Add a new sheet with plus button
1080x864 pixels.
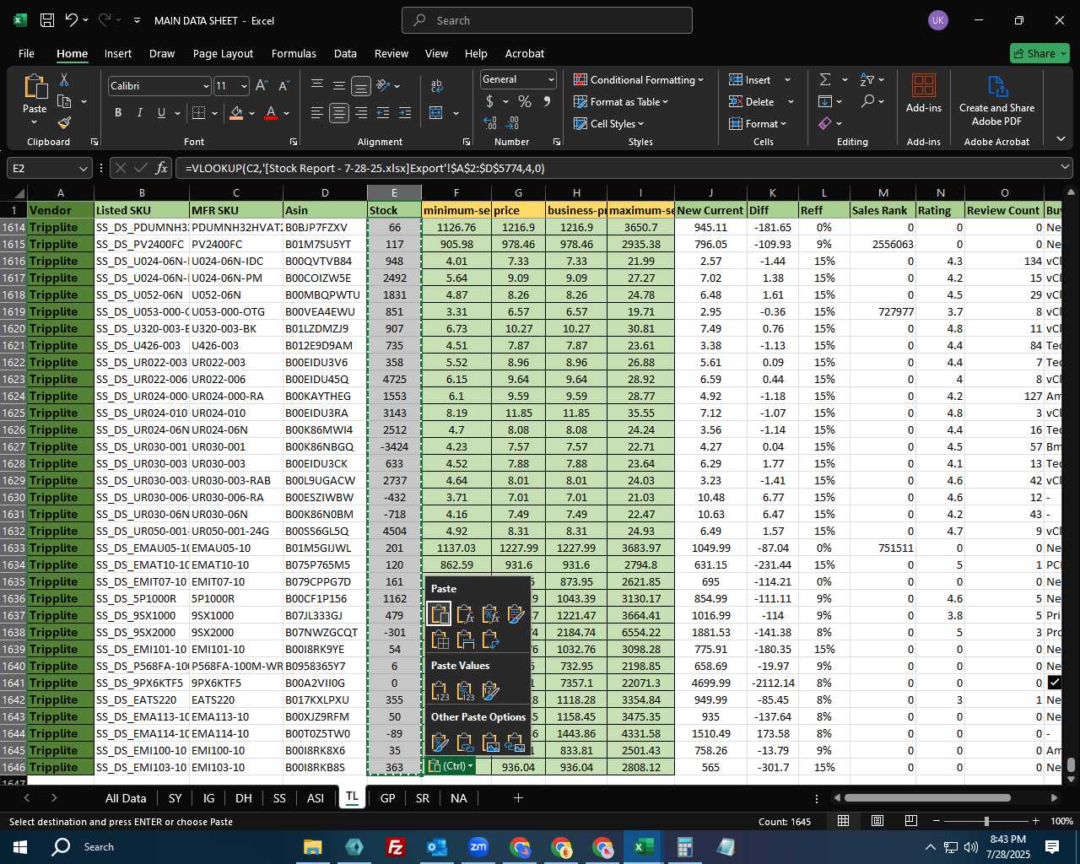tap(518, 797)
